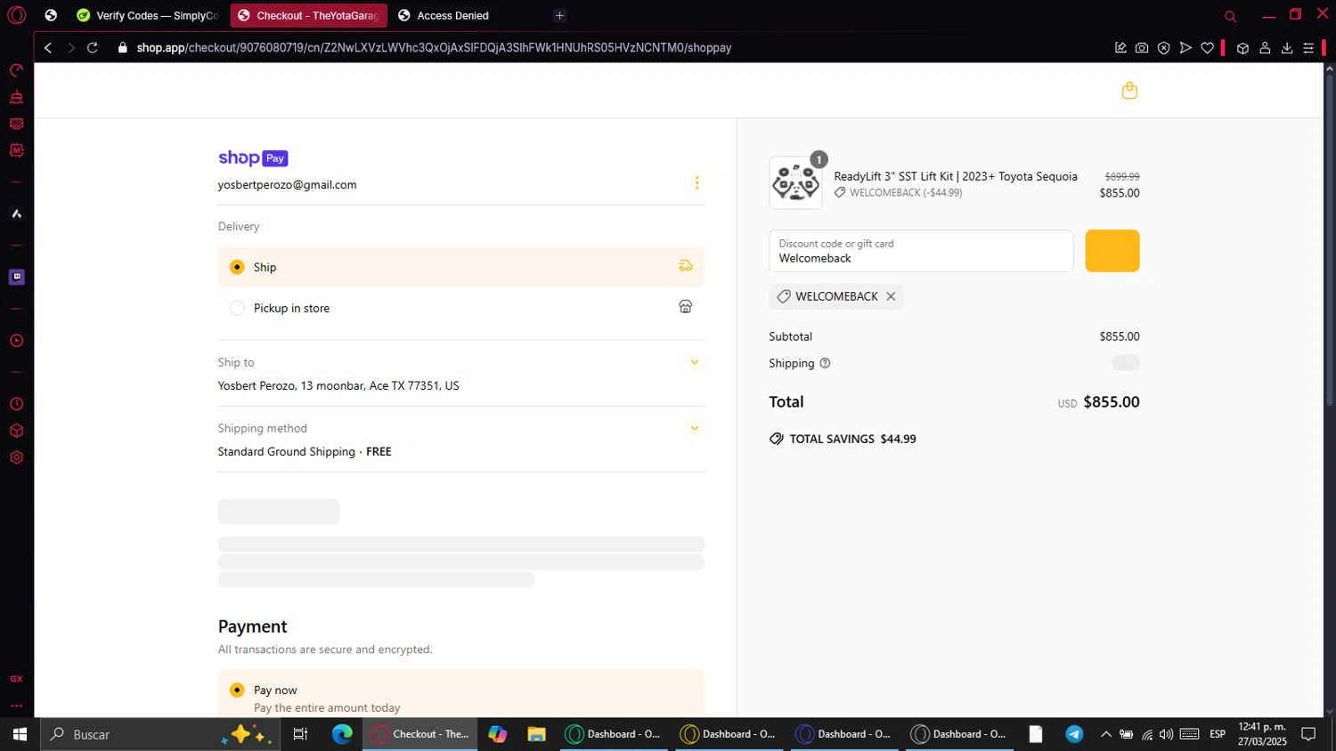Click the page vertical scrollbar
Screen dimensions: 1336x751
coord(1330,240)
